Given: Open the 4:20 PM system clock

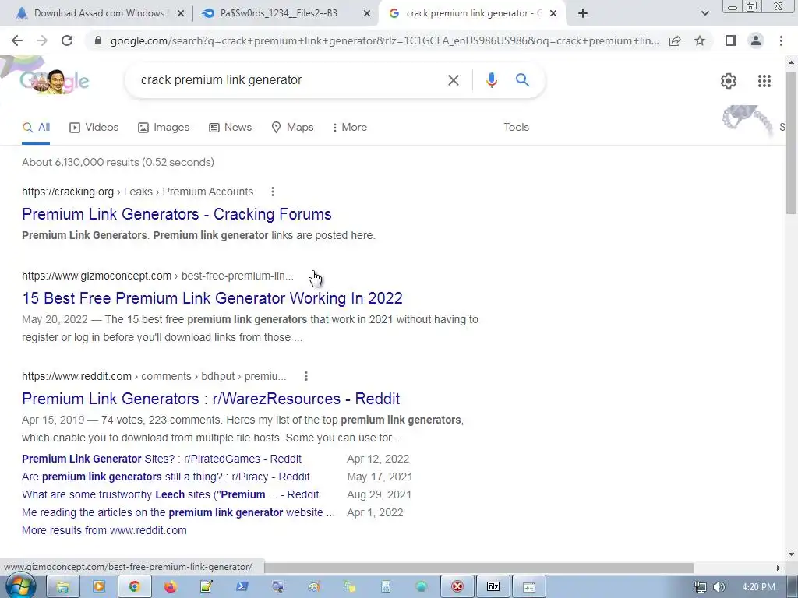Looking at the screenshot, I should pos(758,587).
